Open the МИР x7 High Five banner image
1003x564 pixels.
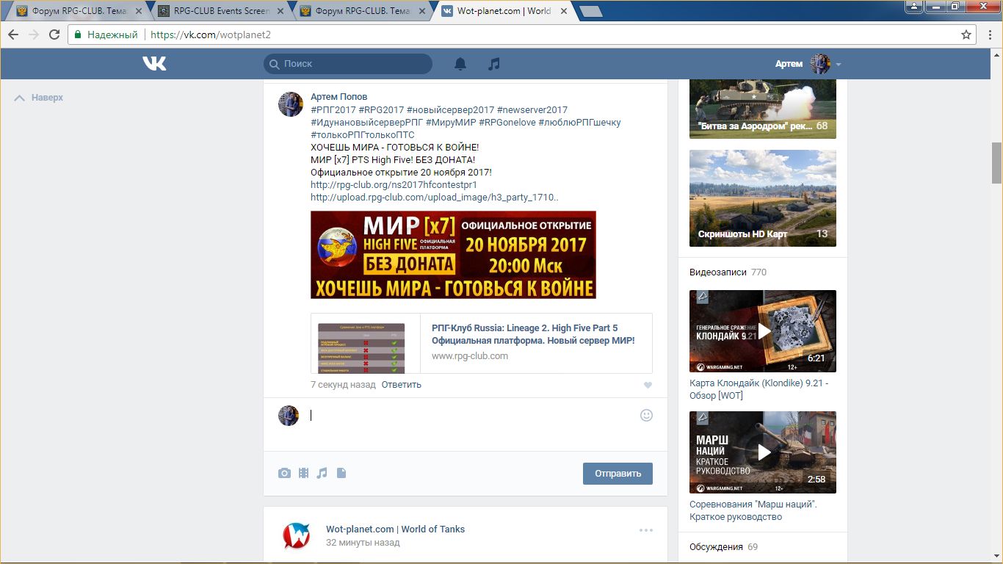point(453,255)
